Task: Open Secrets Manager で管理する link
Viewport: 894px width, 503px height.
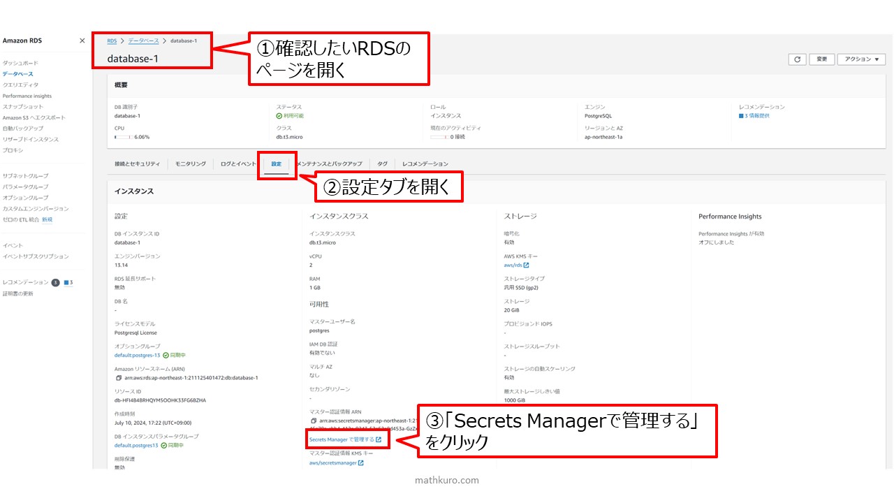Action: [x=342, y=439]
